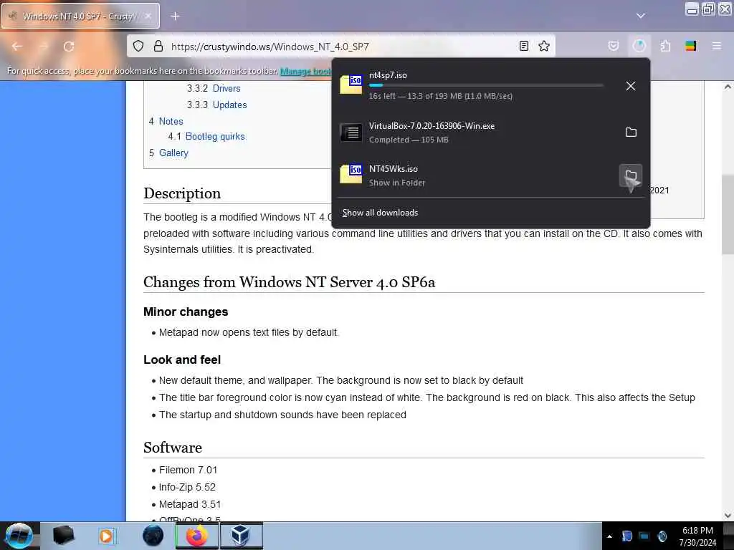734x550 pixels.
Task: Click the Software heading
Action: pos(173,448)
